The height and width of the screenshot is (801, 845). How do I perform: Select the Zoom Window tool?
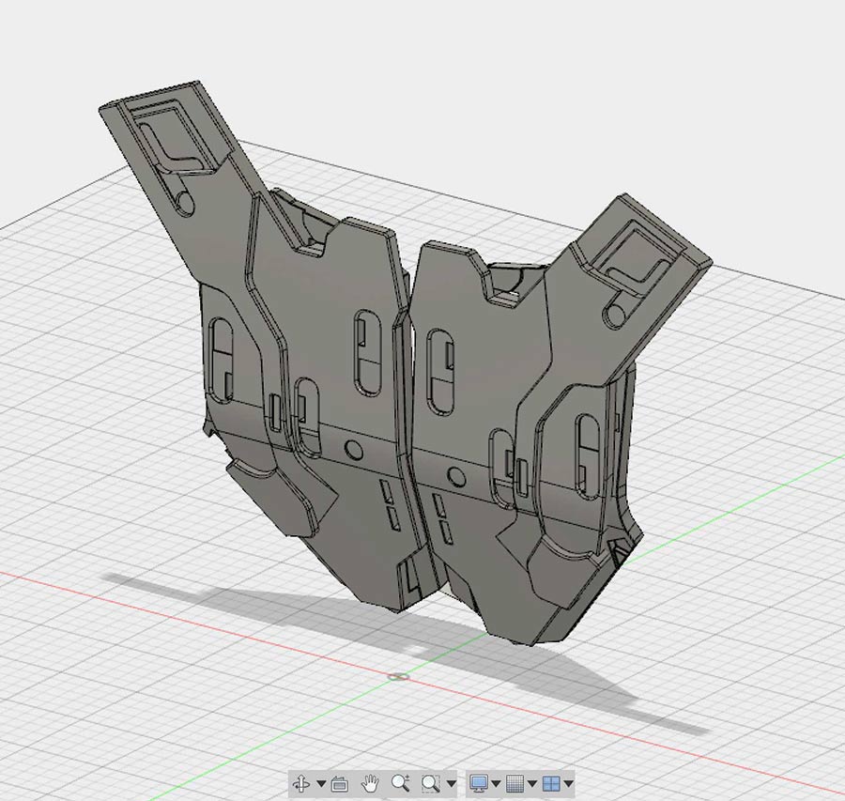click(431, 783)
